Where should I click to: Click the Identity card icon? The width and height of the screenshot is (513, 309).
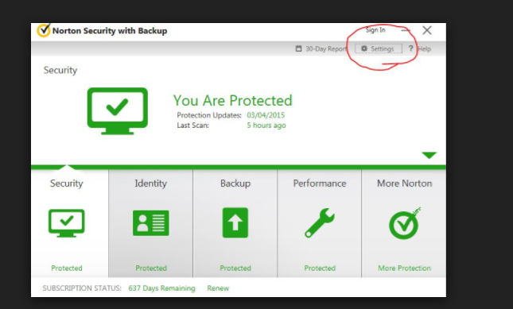coord(151,222)
